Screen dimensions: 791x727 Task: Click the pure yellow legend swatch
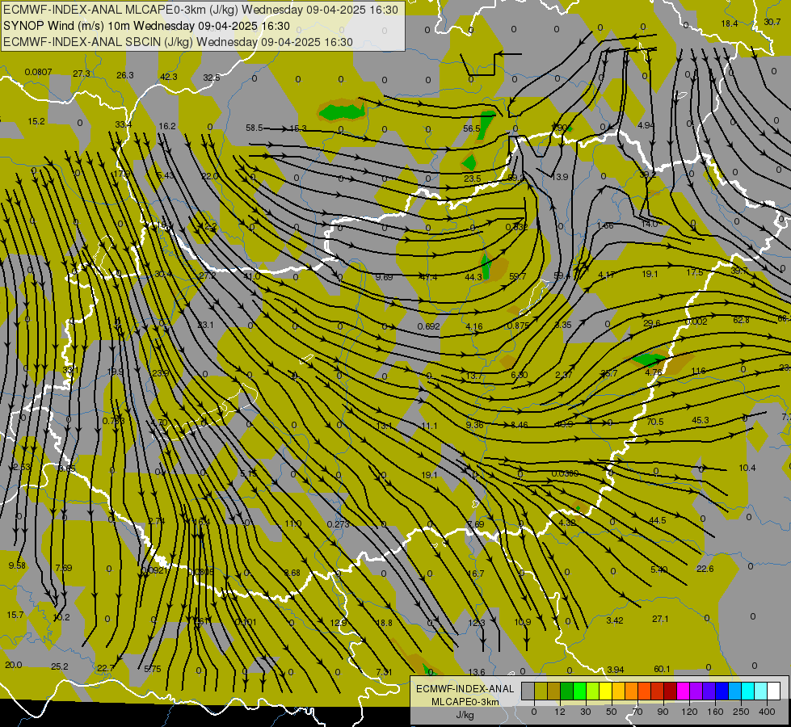click(605, 691)
